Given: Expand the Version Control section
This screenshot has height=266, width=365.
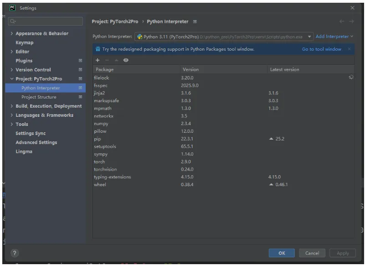Looking at the screenshot, I should click(12, 70).
